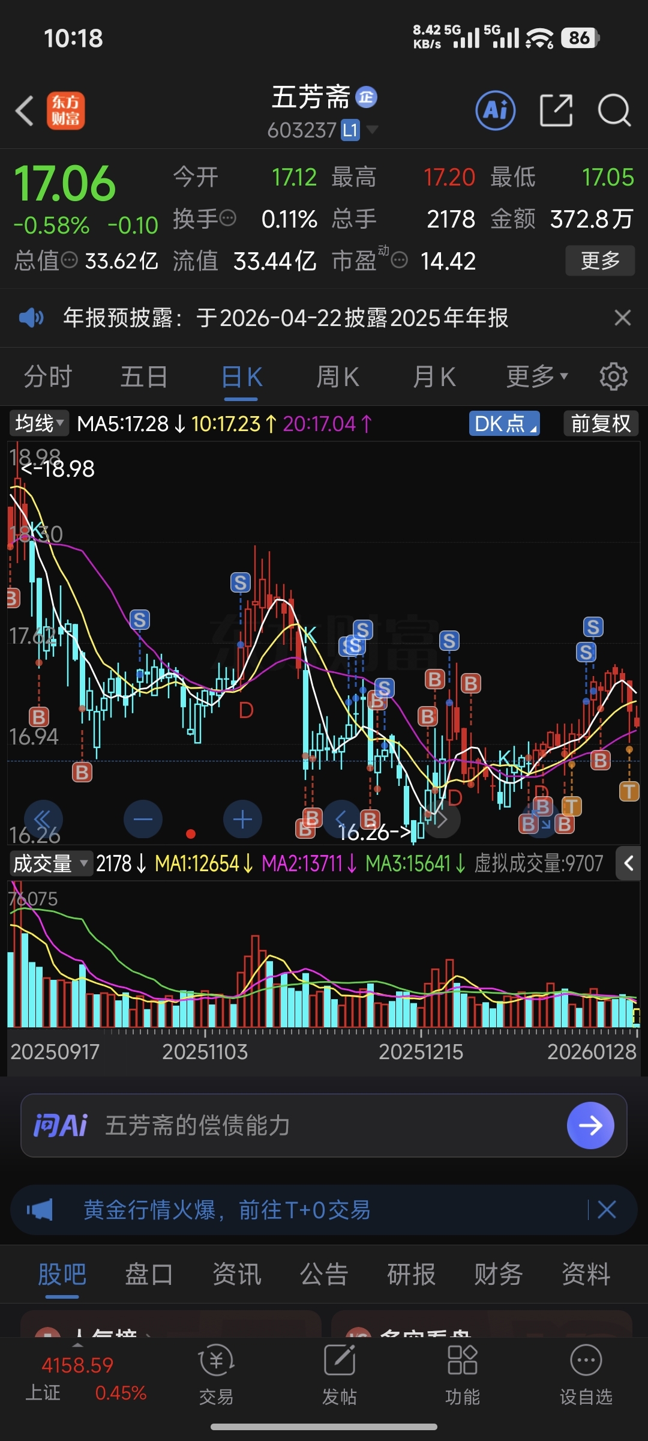Tap the 换手 info circle icon
The image size is (648, 1441).
pos(228,218)
